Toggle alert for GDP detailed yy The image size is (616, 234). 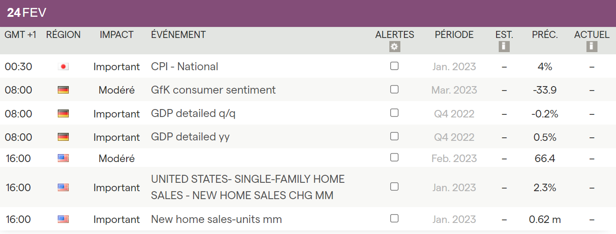pos(394,136)
